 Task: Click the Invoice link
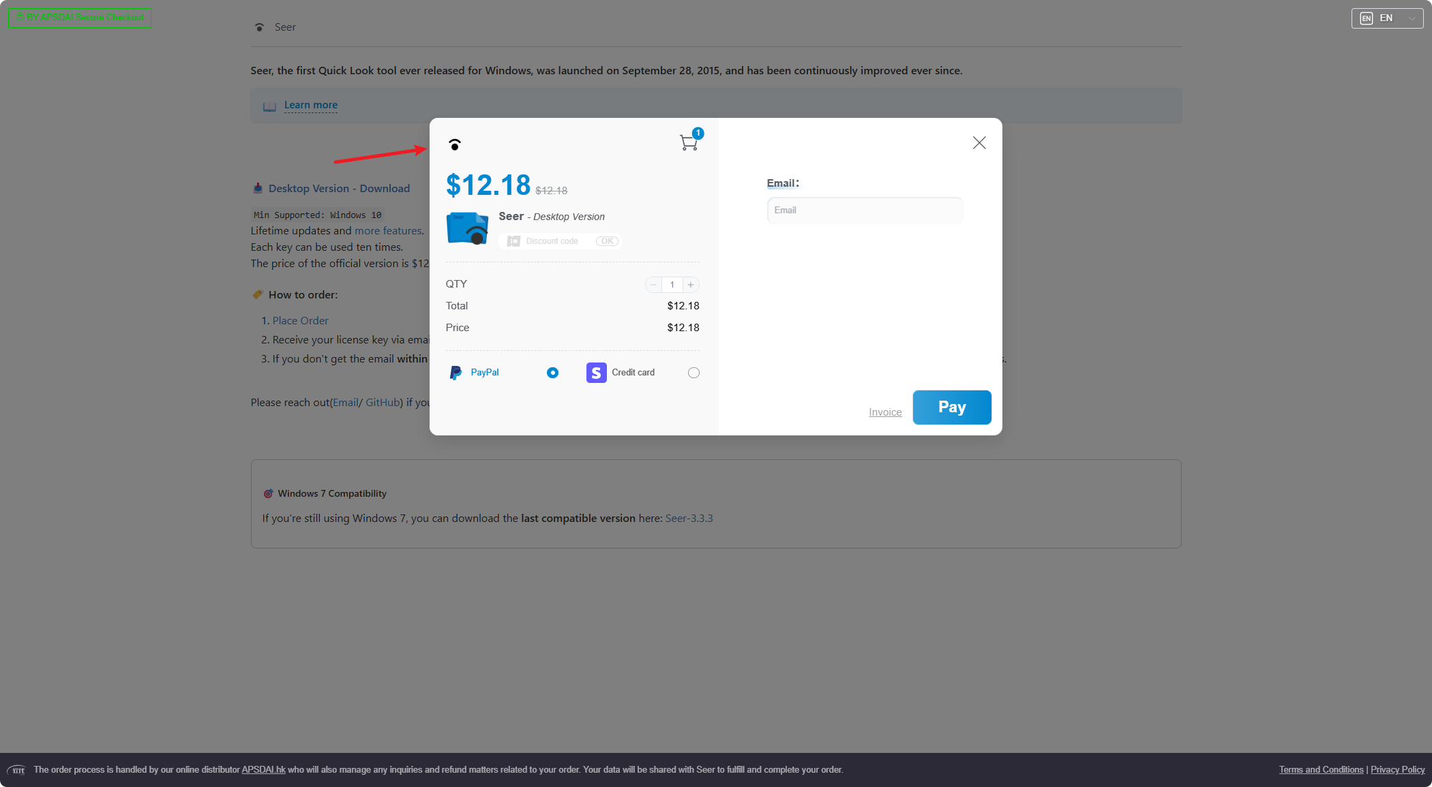[x=885, y=412]
